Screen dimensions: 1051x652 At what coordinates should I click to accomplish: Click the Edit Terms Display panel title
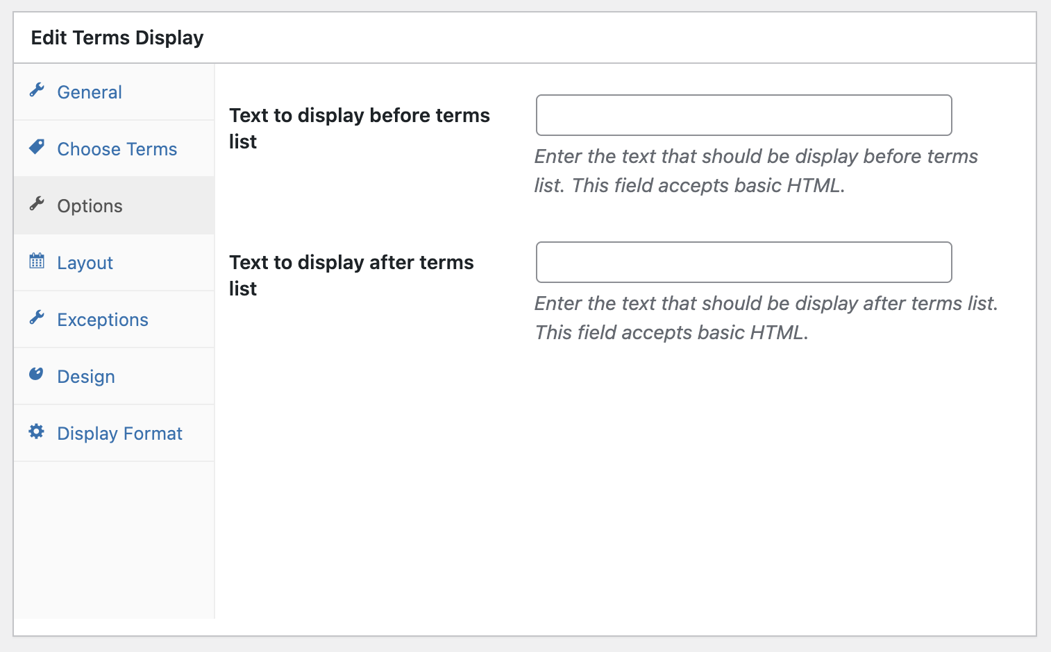116,37
